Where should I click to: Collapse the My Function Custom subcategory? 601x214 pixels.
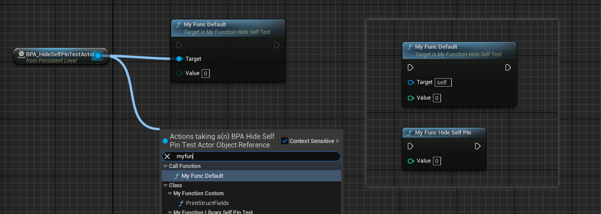point(169,193)
